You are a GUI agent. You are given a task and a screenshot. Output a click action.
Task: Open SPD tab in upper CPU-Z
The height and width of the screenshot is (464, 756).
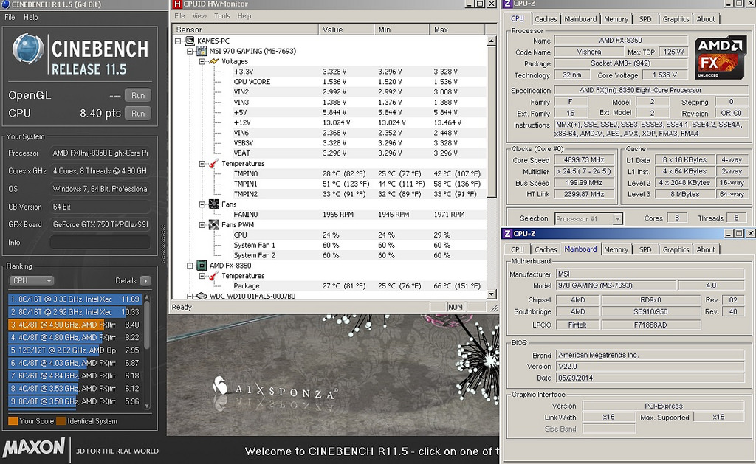point(645,19)
